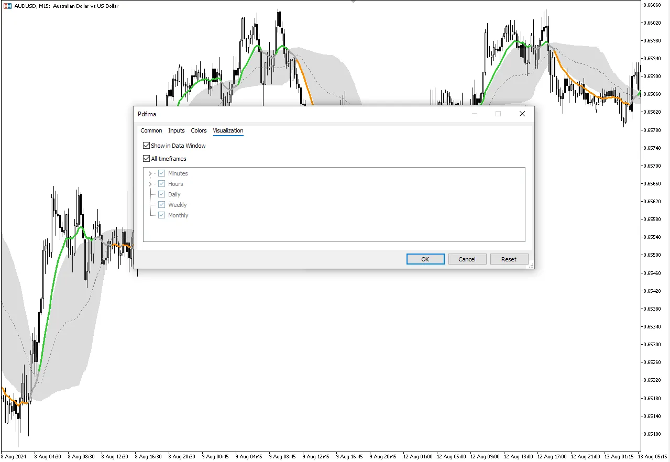670x462 pixels.
Task: Toggle the Weekly timeframe checkbox
Action: 162,205
